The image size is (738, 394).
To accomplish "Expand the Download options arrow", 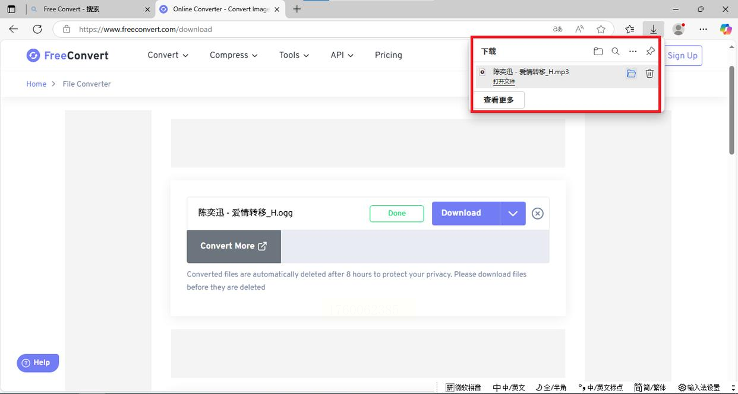I will point(513,214).
